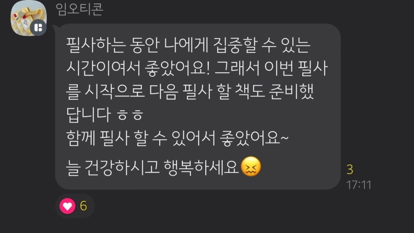The width and height of the screenshot is (414, 233).
Task: Select the sender name 임오티콘
Action: pos(80,9)
